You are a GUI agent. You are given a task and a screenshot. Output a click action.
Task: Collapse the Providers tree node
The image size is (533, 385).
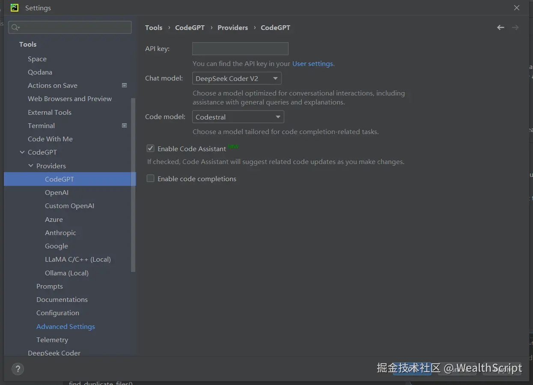click(x=31, y=166)
